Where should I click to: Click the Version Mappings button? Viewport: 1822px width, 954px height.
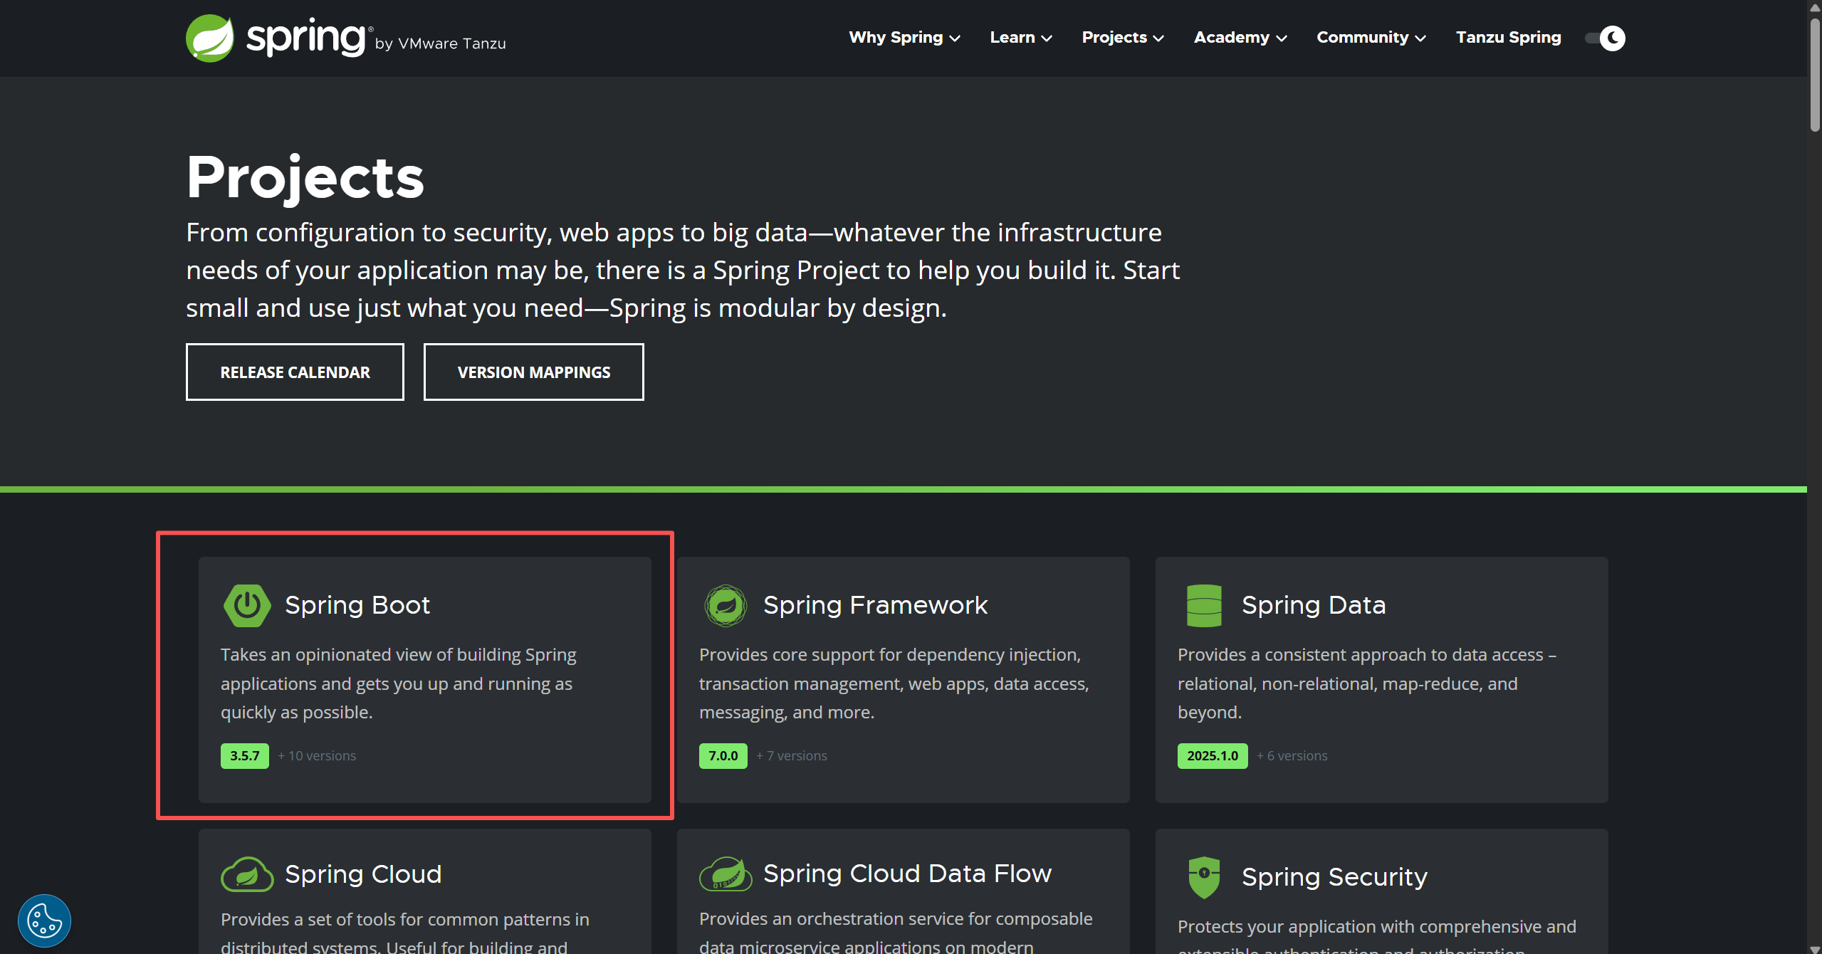[x=533, y=372]
